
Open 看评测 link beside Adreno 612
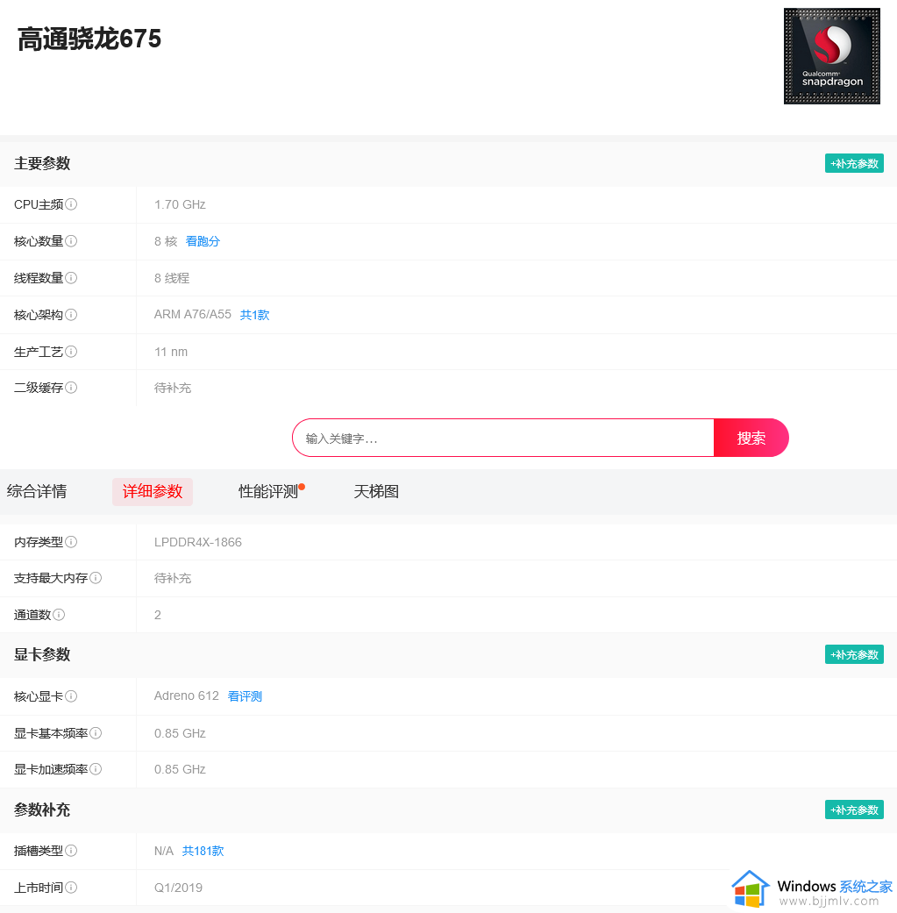245,696
